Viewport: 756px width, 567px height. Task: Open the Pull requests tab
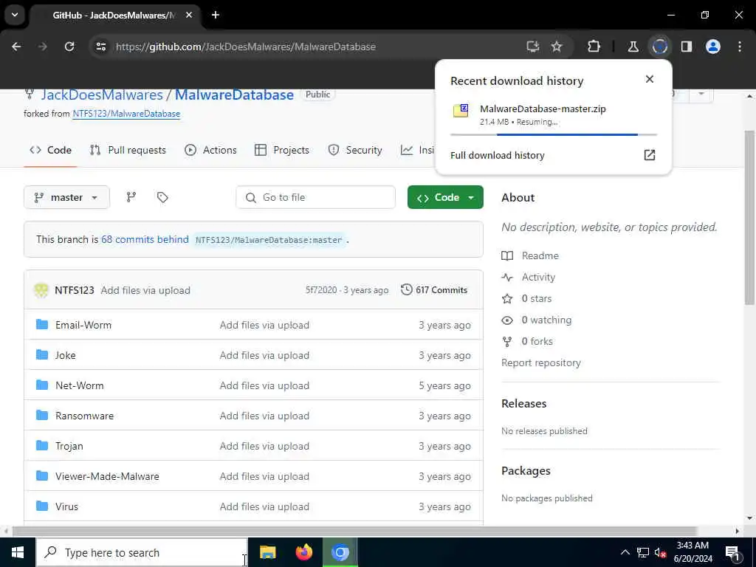click(x=128, y=150)
